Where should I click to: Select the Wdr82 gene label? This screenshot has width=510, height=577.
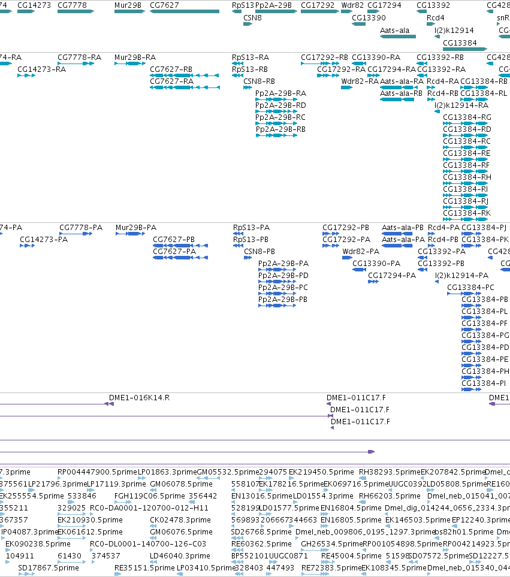[x=352, y=5]
